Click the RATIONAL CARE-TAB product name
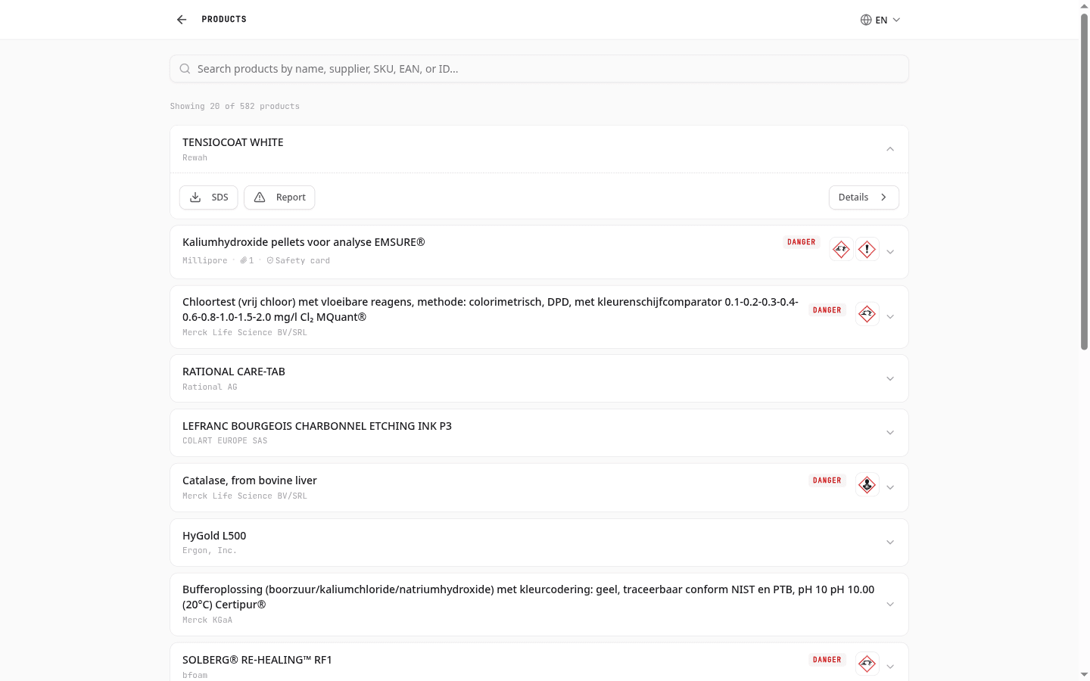 coord(234,372)
